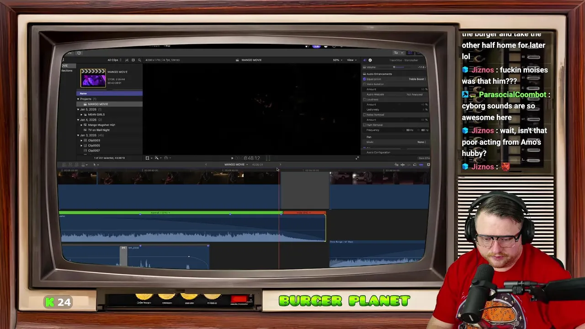Click the fade keyframe dot on the MIH_ audio clip
The height and width of the screenshot is (329, 585).
189,257
